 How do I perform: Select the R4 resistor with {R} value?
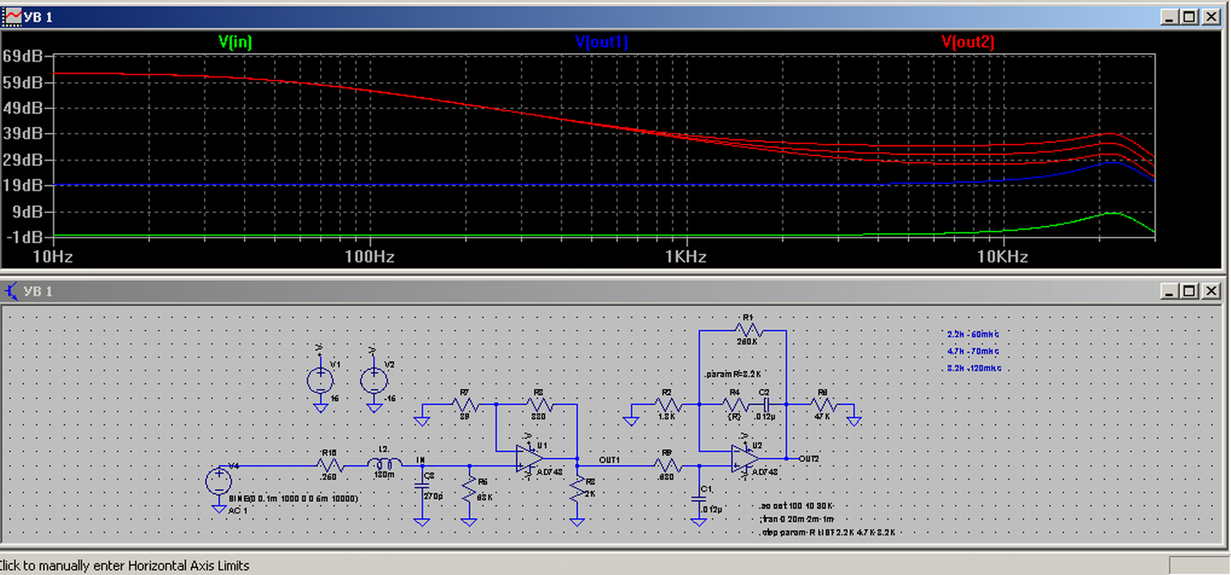(735, 404)
